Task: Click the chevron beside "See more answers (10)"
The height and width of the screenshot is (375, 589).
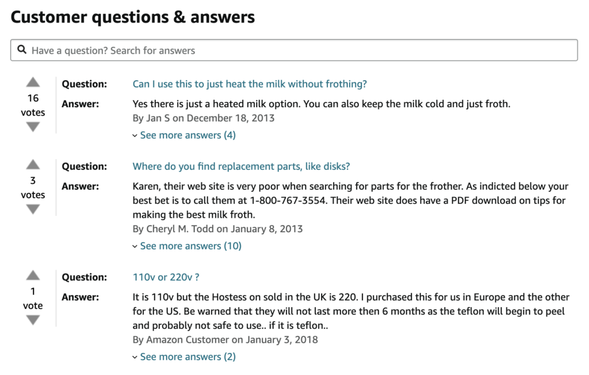Action: click(136, 246)
